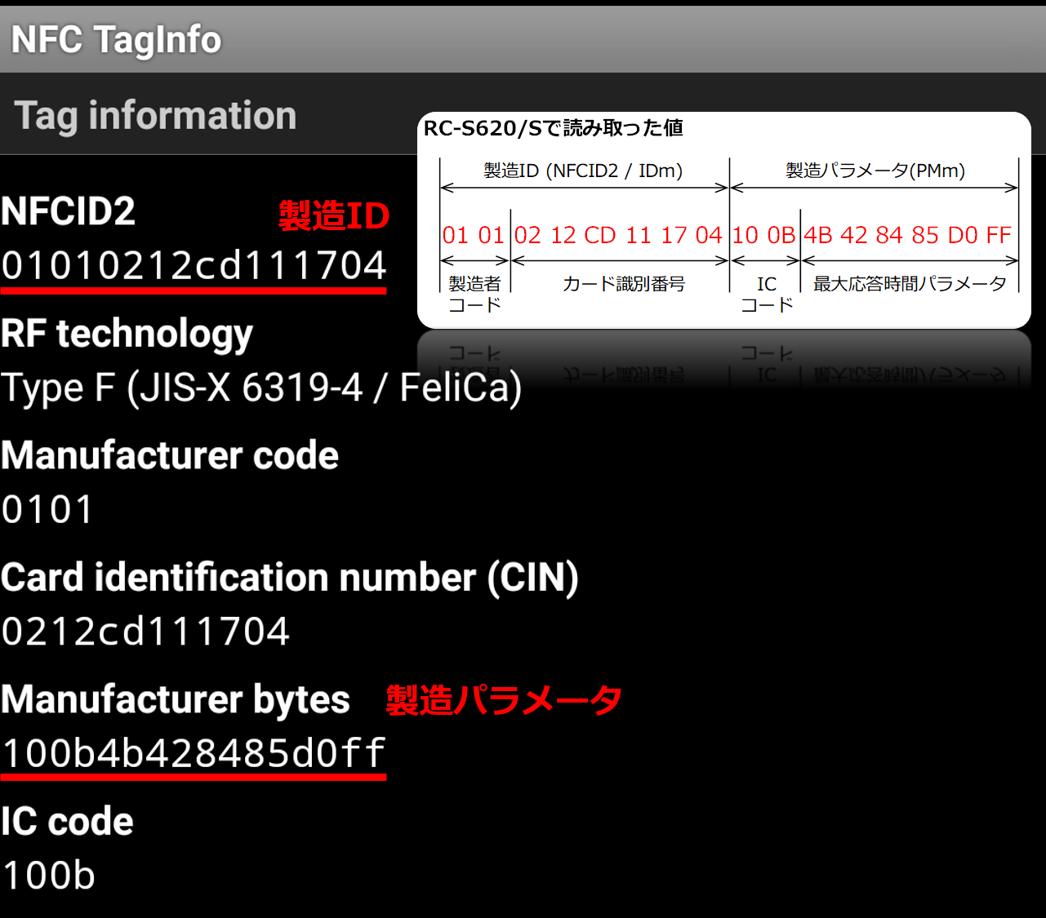The image size is (1046, 918).
Task: Click the red 製造ID annotation
Action: click(334, 215)
